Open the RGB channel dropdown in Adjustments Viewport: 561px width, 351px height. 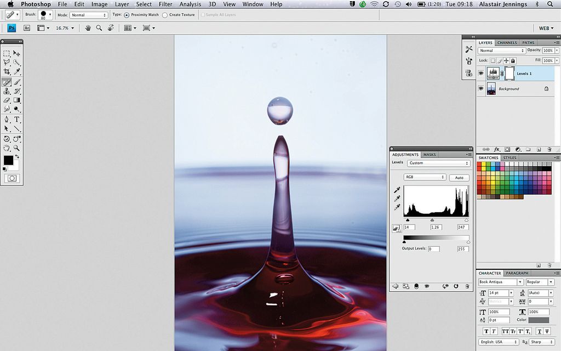(425, 177)
